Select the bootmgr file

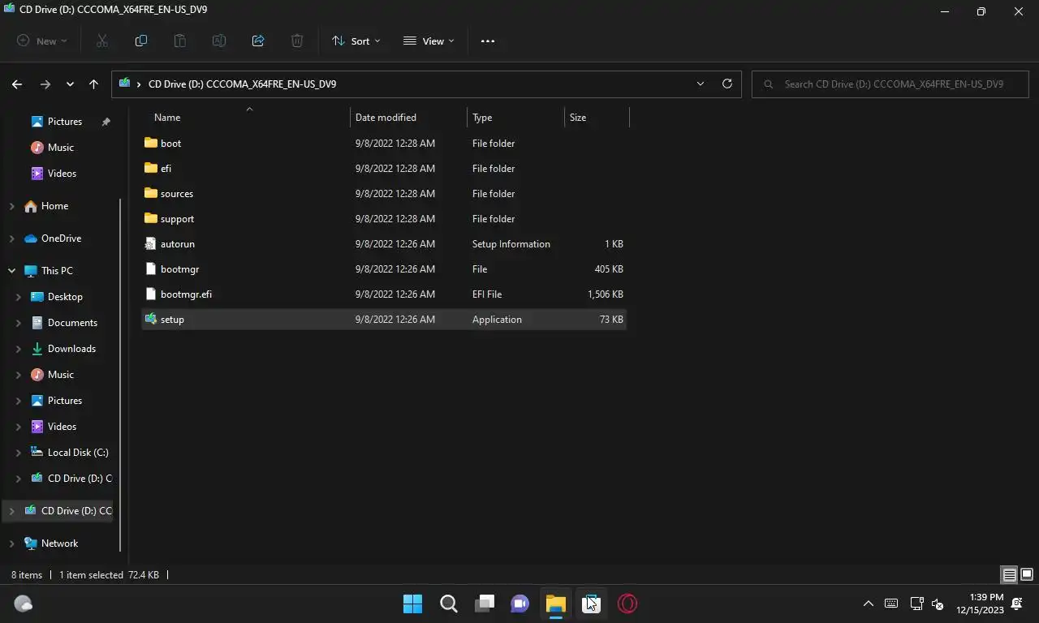[383, 269]
